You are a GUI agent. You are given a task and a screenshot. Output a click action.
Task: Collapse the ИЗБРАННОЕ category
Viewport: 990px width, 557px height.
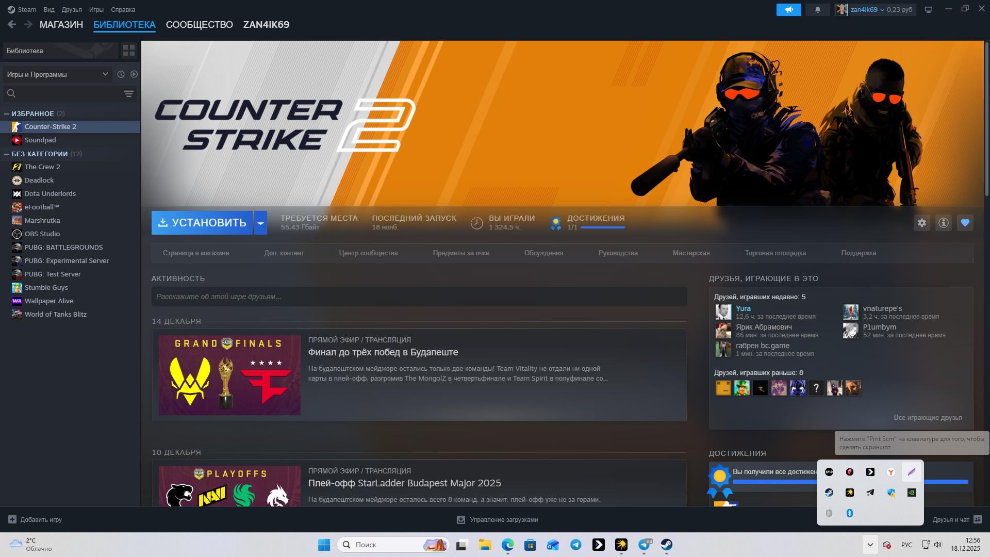click(7, 114)
